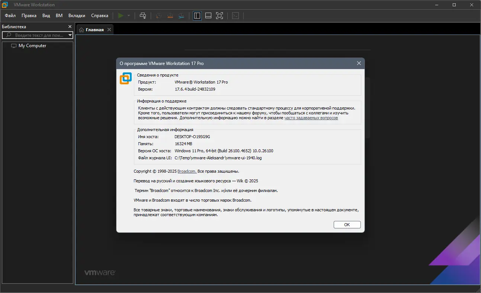481x293 pixels.
Task: Click the magnifier icon in library search
Action: tap(9, 35)
